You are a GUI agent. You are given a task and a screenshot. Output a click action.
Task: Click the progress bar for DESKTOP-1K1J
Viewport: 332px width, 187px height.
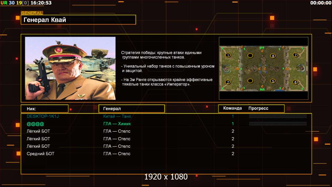pyautogui.click(x=278, y=116)
